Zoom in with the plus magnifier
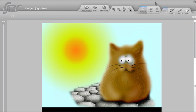This screenshot has width=196, height=112. (x=114, y=9)
